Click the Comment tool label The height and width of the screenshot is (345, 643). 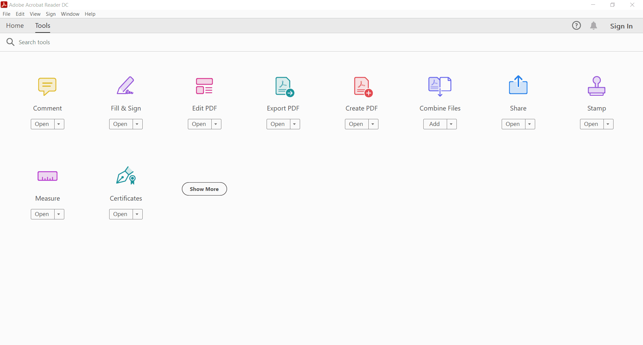[48, 109]
